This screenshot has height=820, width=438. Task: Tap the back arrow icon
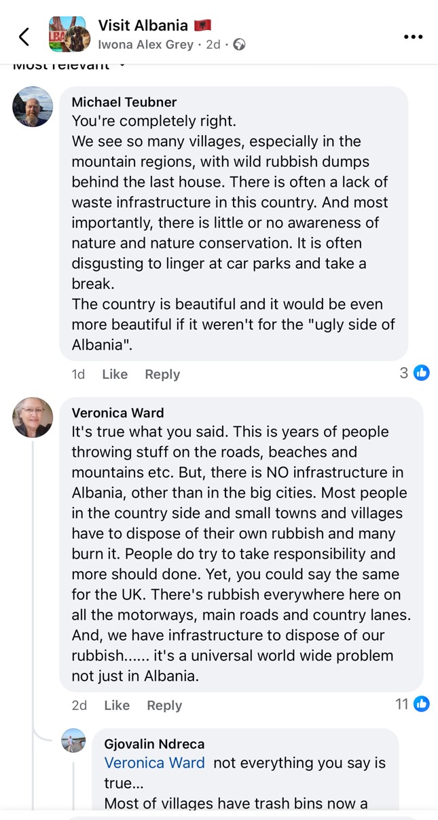click(x=24, y=37)
